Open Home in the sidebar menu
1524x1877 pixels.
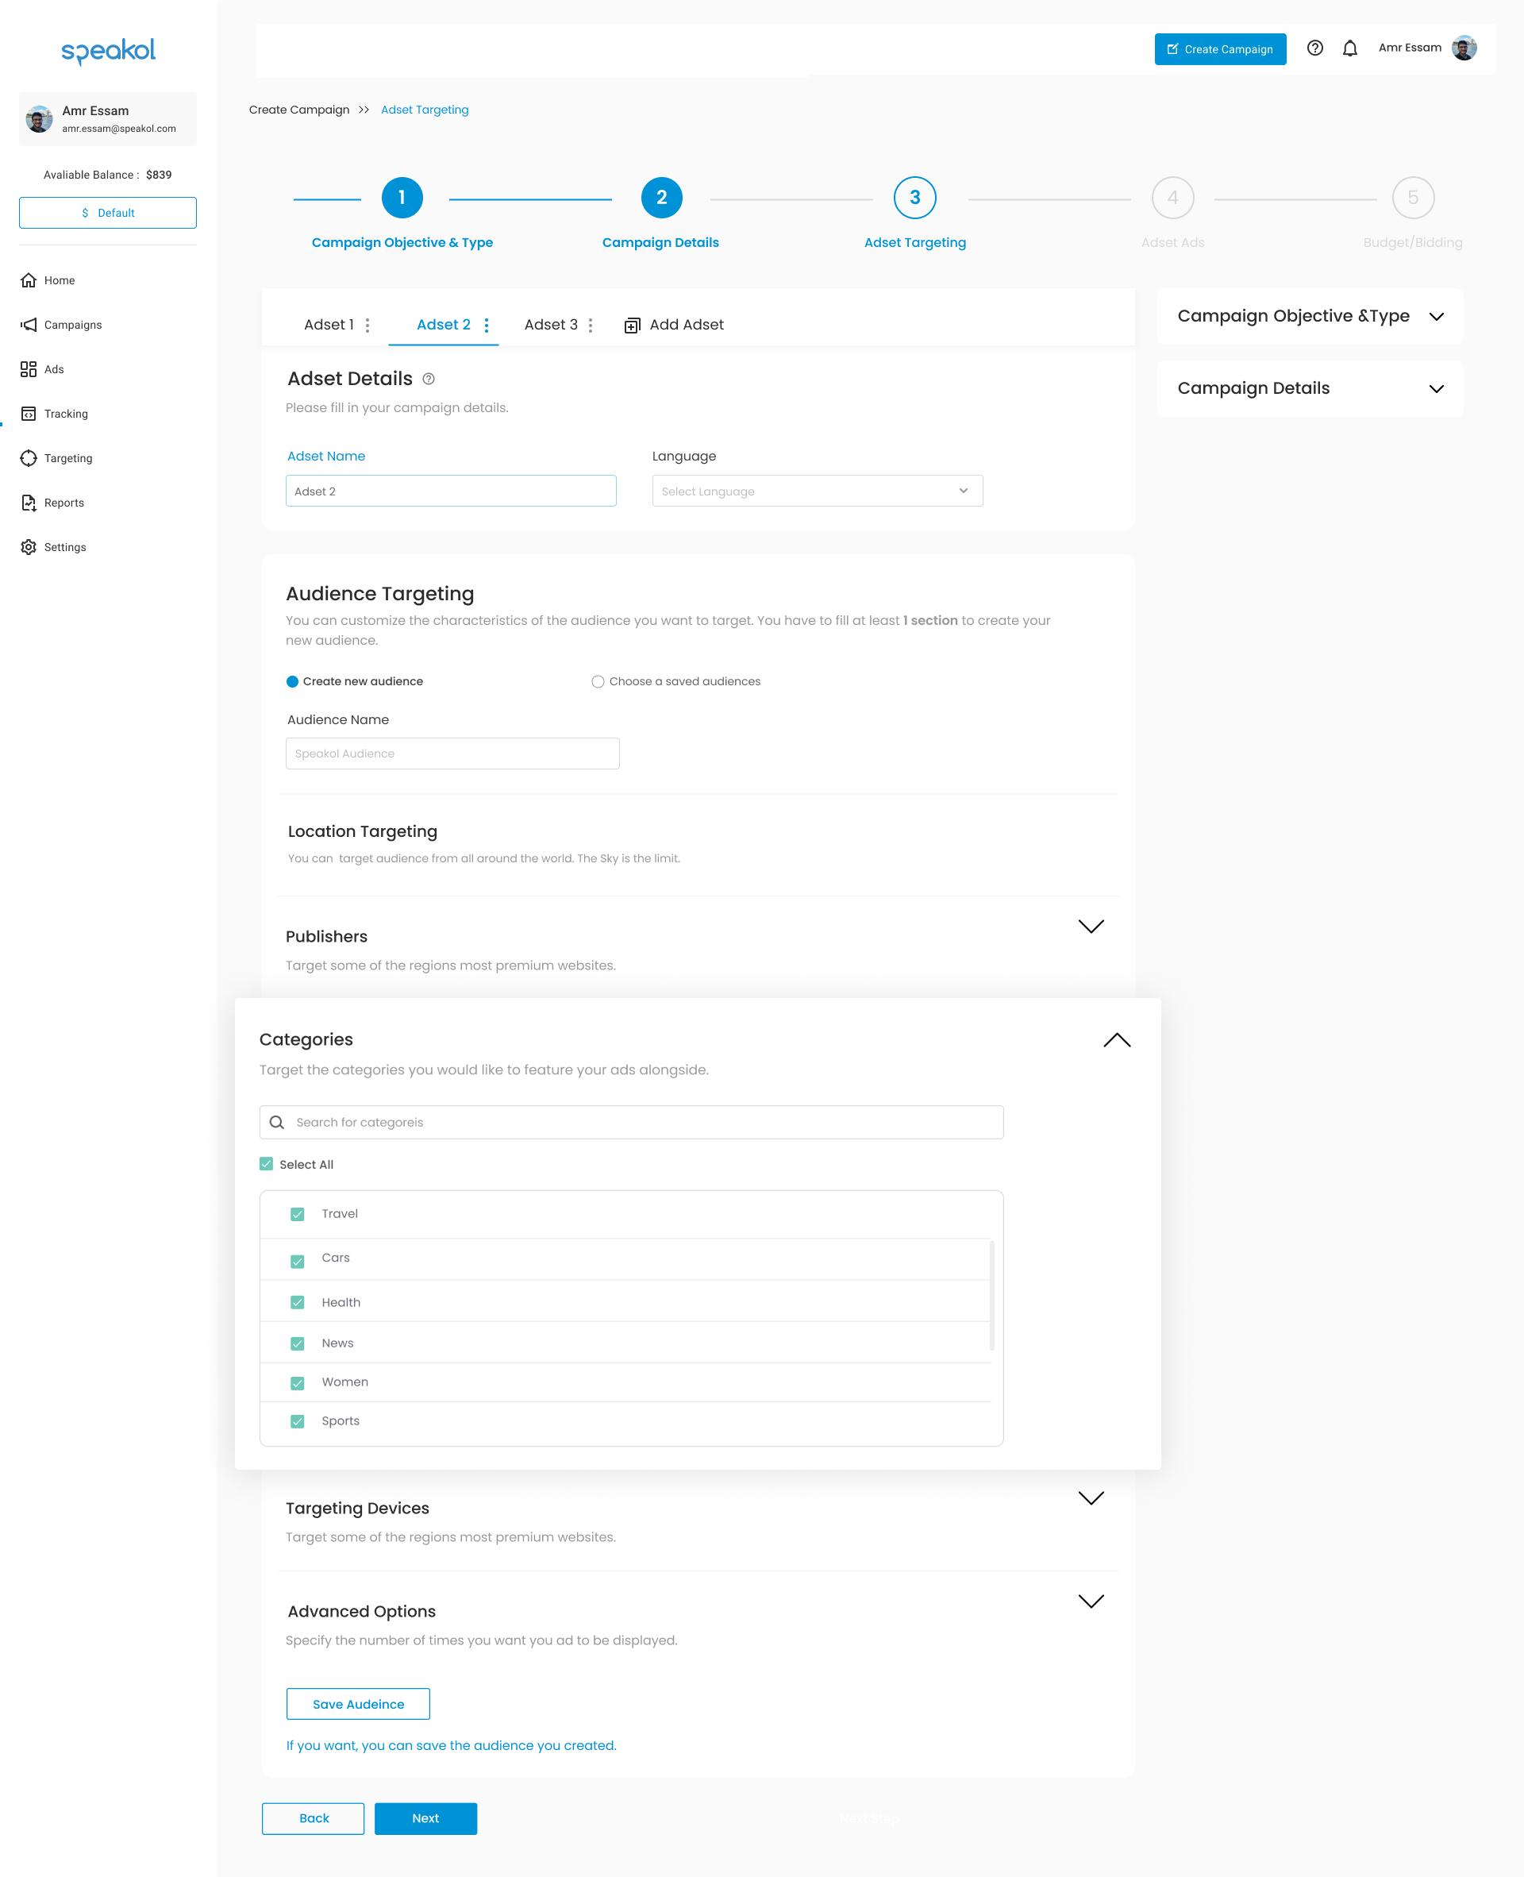point(60,280)
